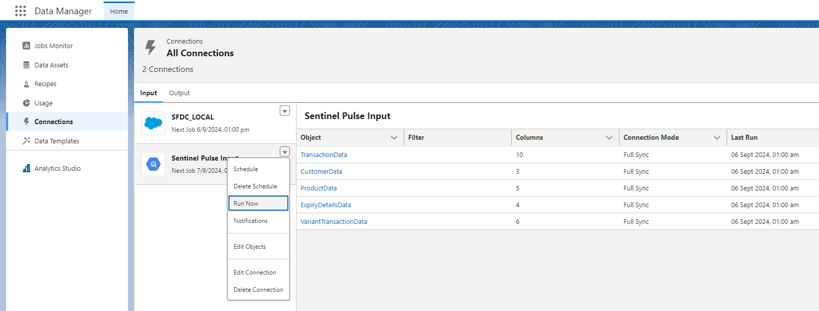Choose Delete Connection in the menu

(258, 290)
